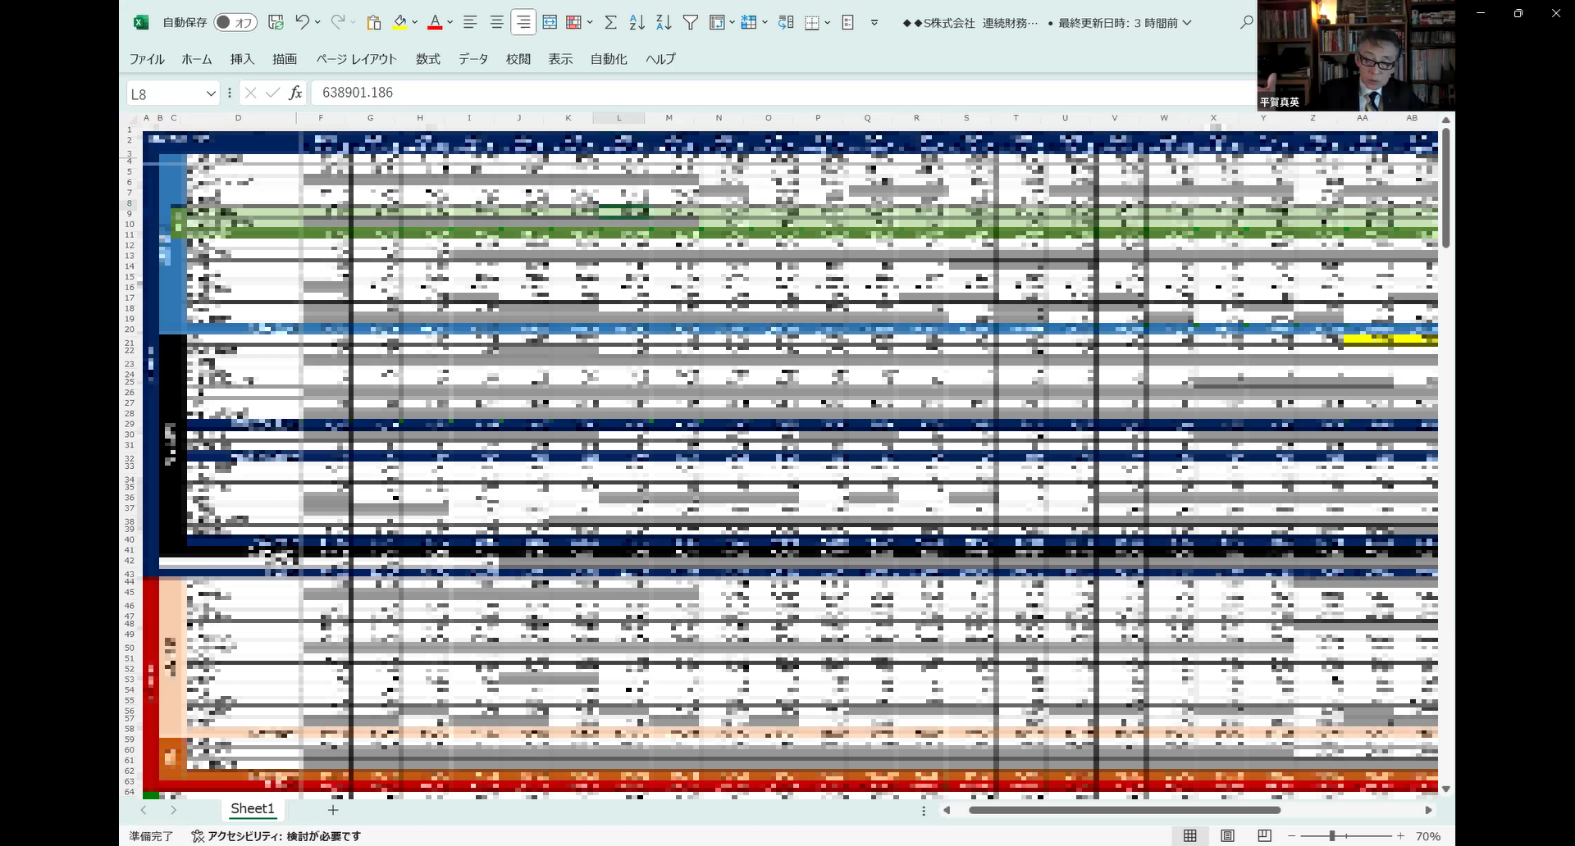The width and height of the screenshot is (1575, 846).
Task: Open the font color dropdown arrow
Action: (x=450, y=23)
